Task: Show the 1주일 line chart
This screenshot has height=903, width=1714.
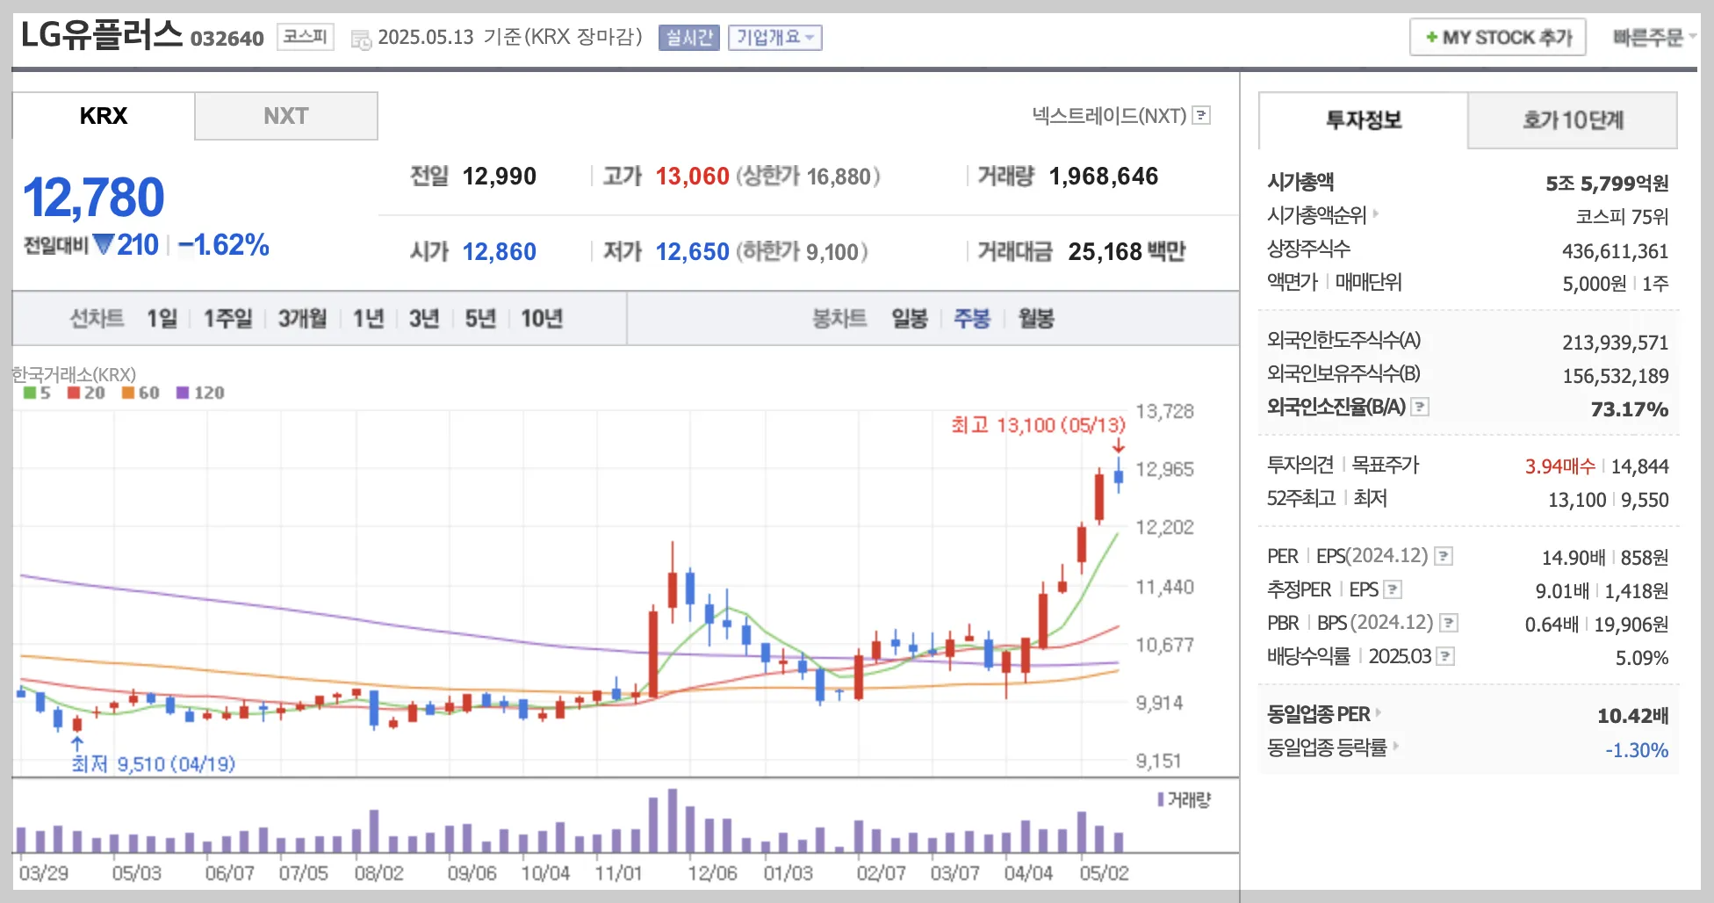Action: 228,318
